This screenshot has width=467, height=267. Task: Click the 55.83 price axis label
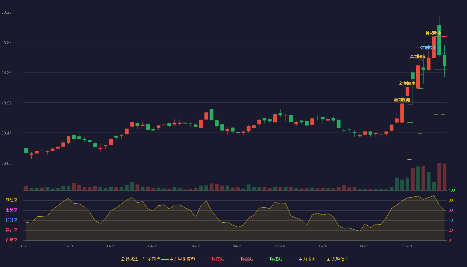pos(6,42)
